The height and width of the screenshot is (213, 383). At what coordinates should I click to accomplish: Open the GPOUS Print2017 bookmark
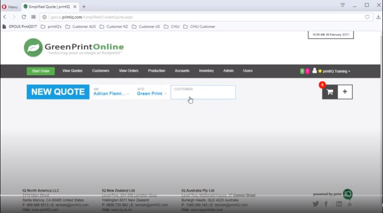[x=20, y=26]
